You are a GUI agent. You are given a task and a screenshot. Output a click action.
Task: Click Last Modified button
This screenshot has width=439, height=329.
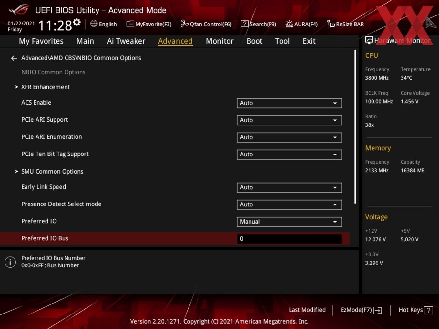pos(307,310)
